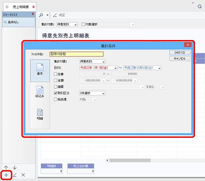Enable the 伝番 checkbox
The image size is (205, 181).
tap(56, 74)
